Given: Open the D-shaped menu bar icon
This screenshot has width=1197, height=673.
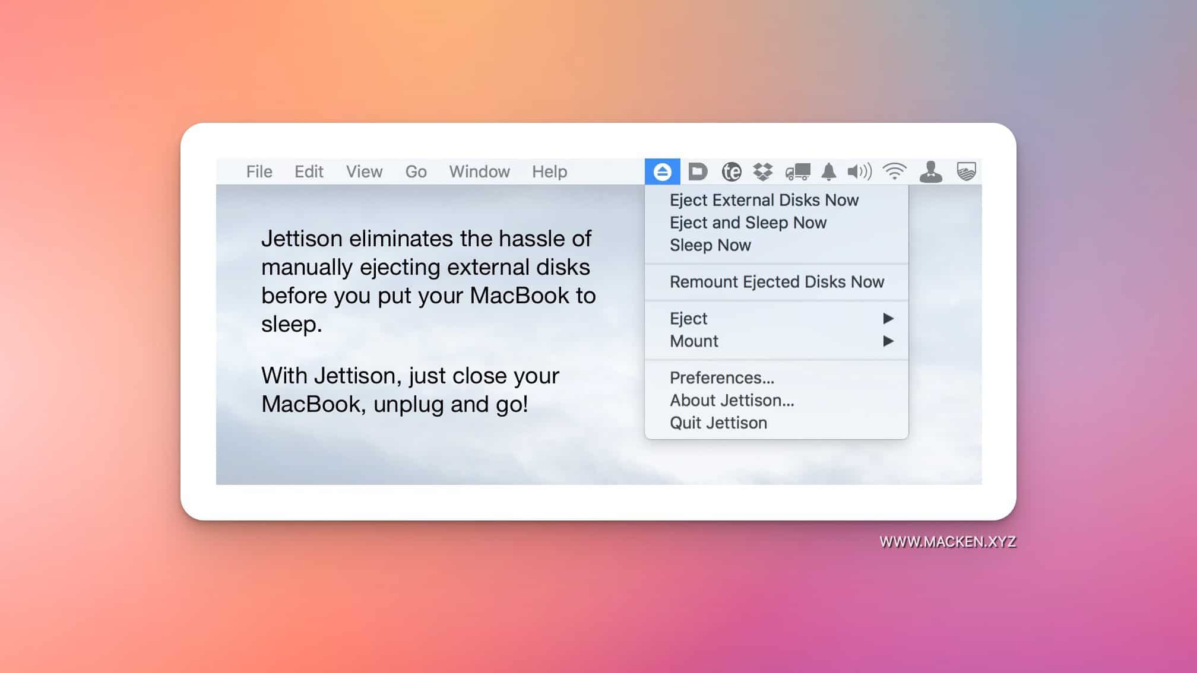Looking at the screenshot, I should (698, 172).
